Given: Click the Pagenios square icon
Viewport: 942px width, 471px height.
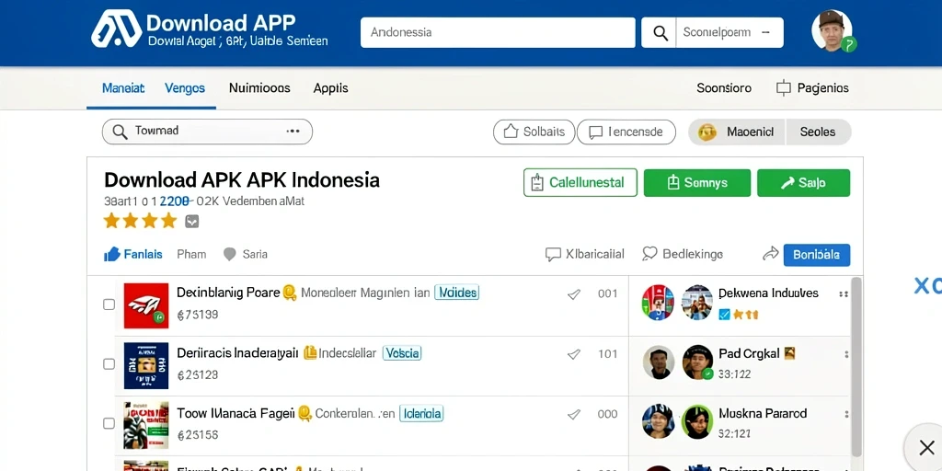Looking at the screenshot, I should coord(783,88).
